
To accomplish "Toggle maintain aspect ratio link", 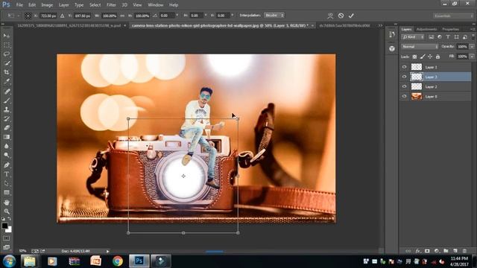I will (x=122, y=16).
